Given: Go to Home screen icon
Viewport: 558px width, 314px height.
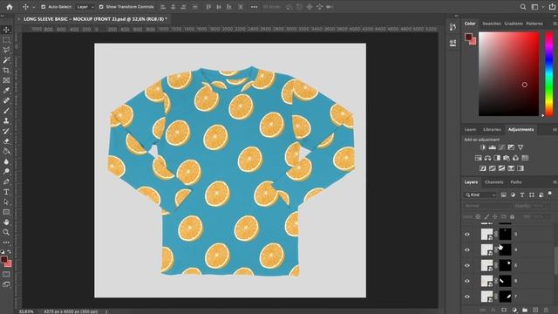Looking at the screenshot, I should click(10, 7).
